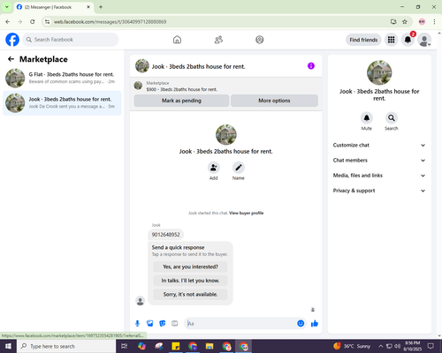The width and height of the screenshot is (442, 353).
Task: Go back from Marketplace with arrow
Action: click(11, 59)
